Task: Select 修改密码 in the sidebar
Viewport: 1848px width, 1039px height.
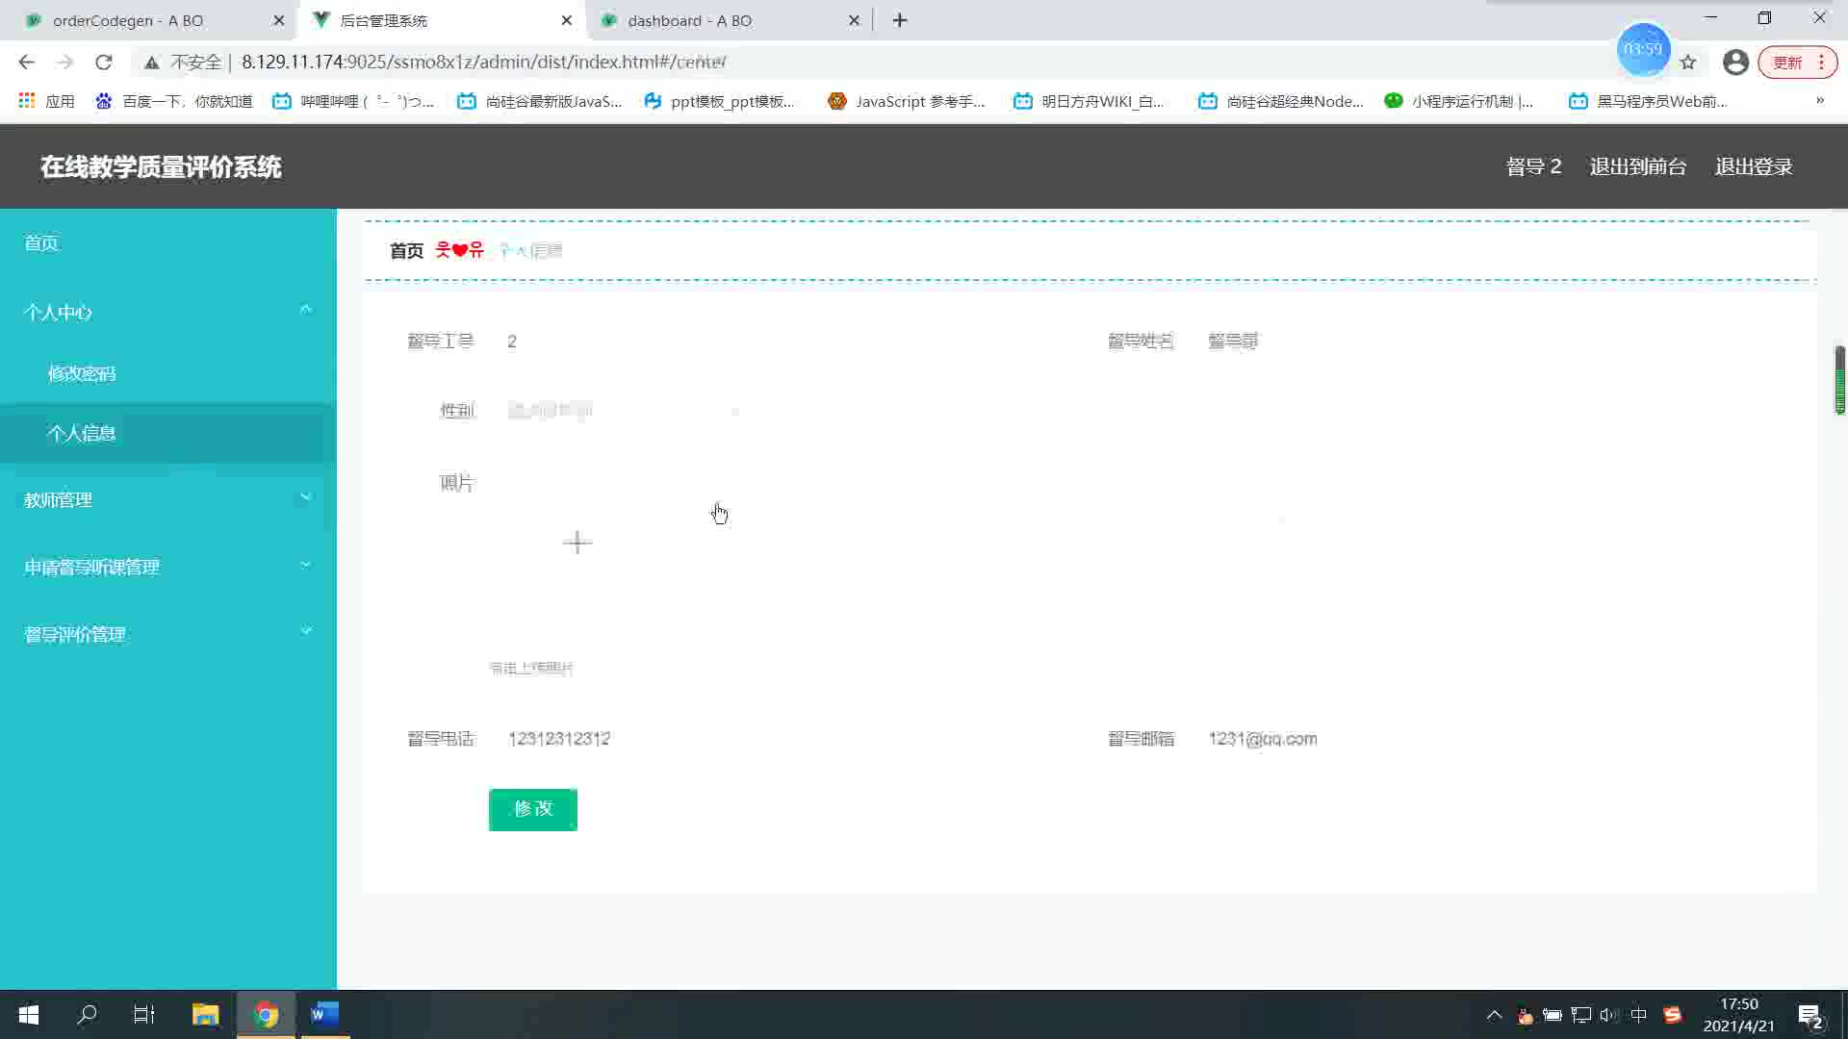Action: (82, 373)
